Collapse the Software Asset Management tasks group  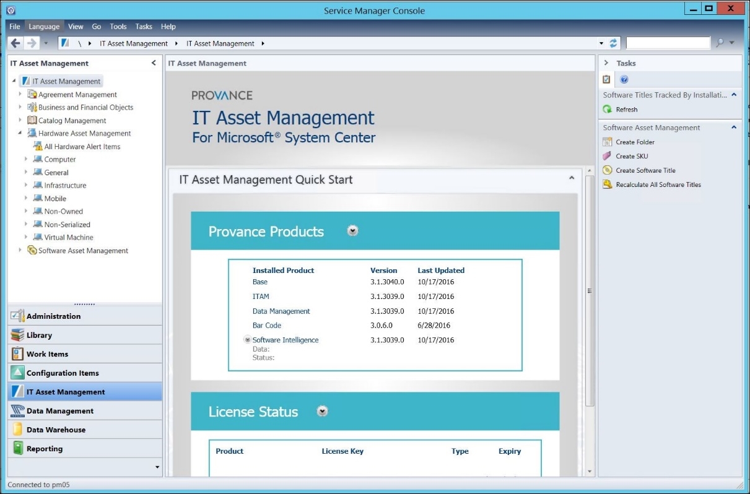[x=734, y=128]
